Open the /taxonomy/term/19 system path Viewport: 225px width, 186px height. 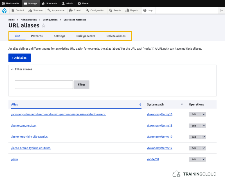click(159, 137)
